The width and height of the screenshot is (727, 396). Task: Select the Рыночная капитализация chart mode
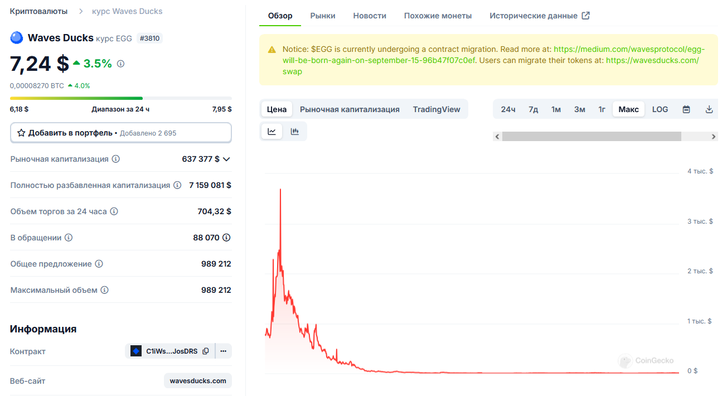[x=350, y=109]
